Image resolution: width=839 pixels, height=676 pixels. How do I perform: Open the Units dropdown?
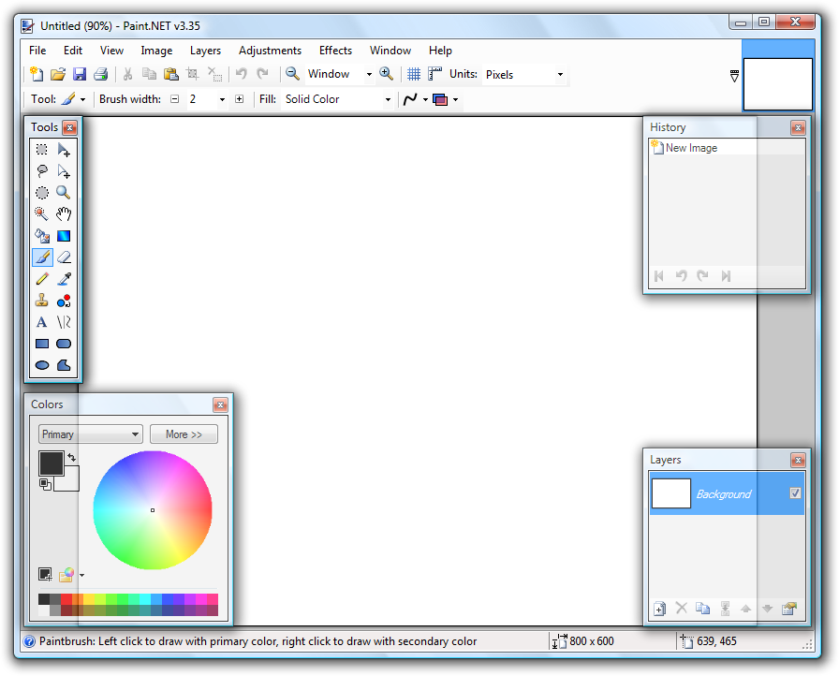coord(558,74)
